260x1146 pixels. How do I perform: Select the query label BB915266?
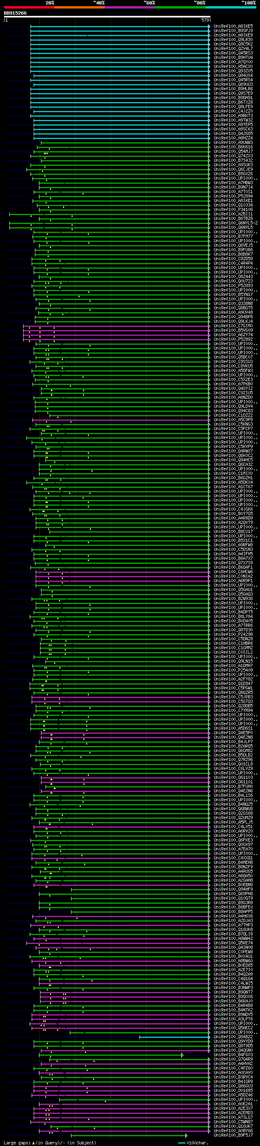pyautogui.click(x=15, y=13)
